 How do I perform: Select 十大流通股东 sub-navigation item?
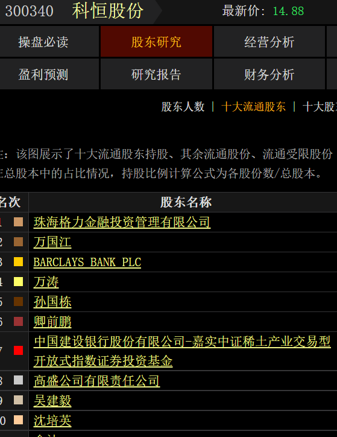tap(253, 107)
